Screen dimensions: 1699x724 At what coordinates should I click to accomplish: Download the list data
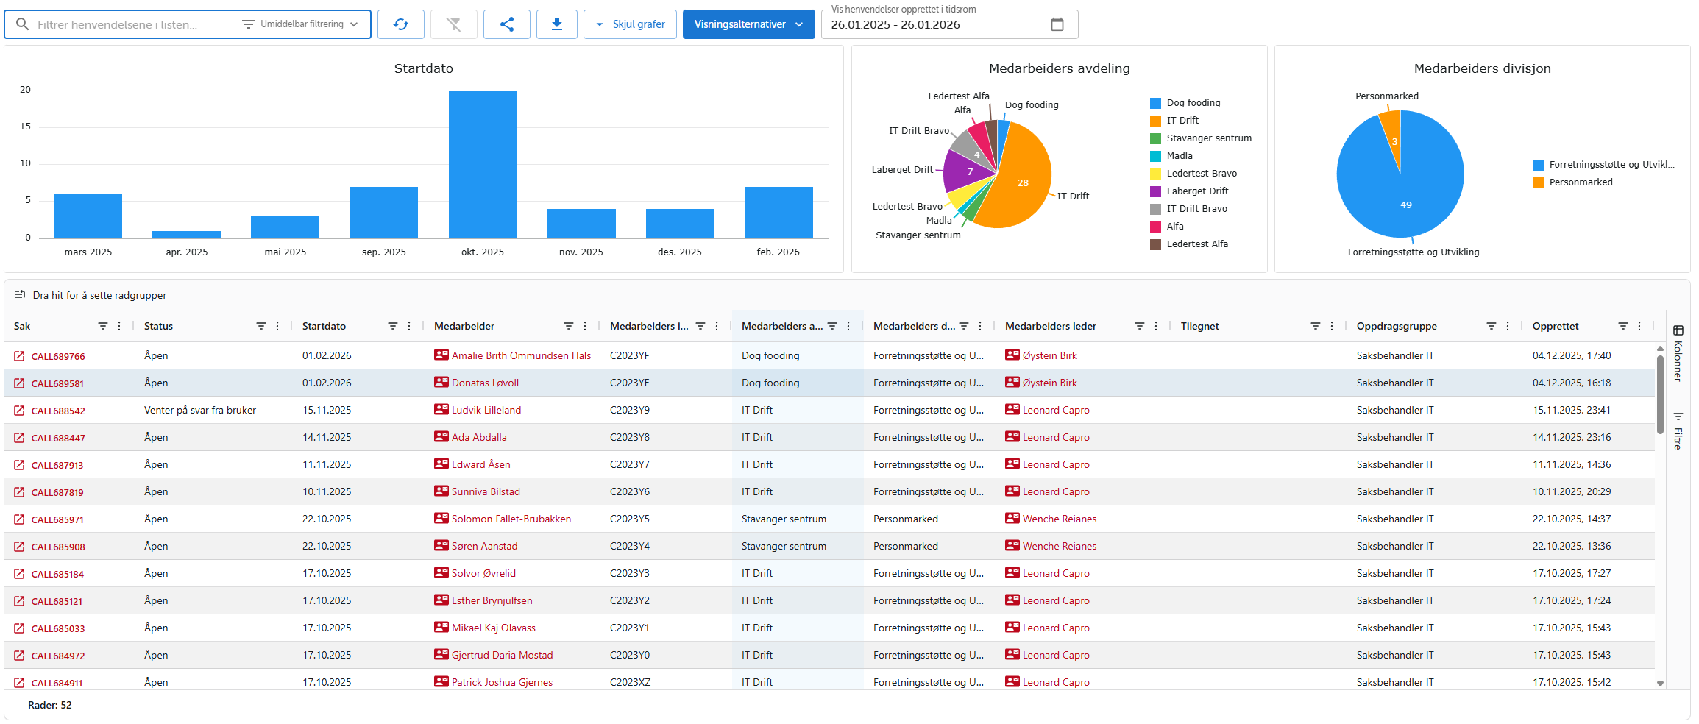pyautogui.click(x=557, y=24)
